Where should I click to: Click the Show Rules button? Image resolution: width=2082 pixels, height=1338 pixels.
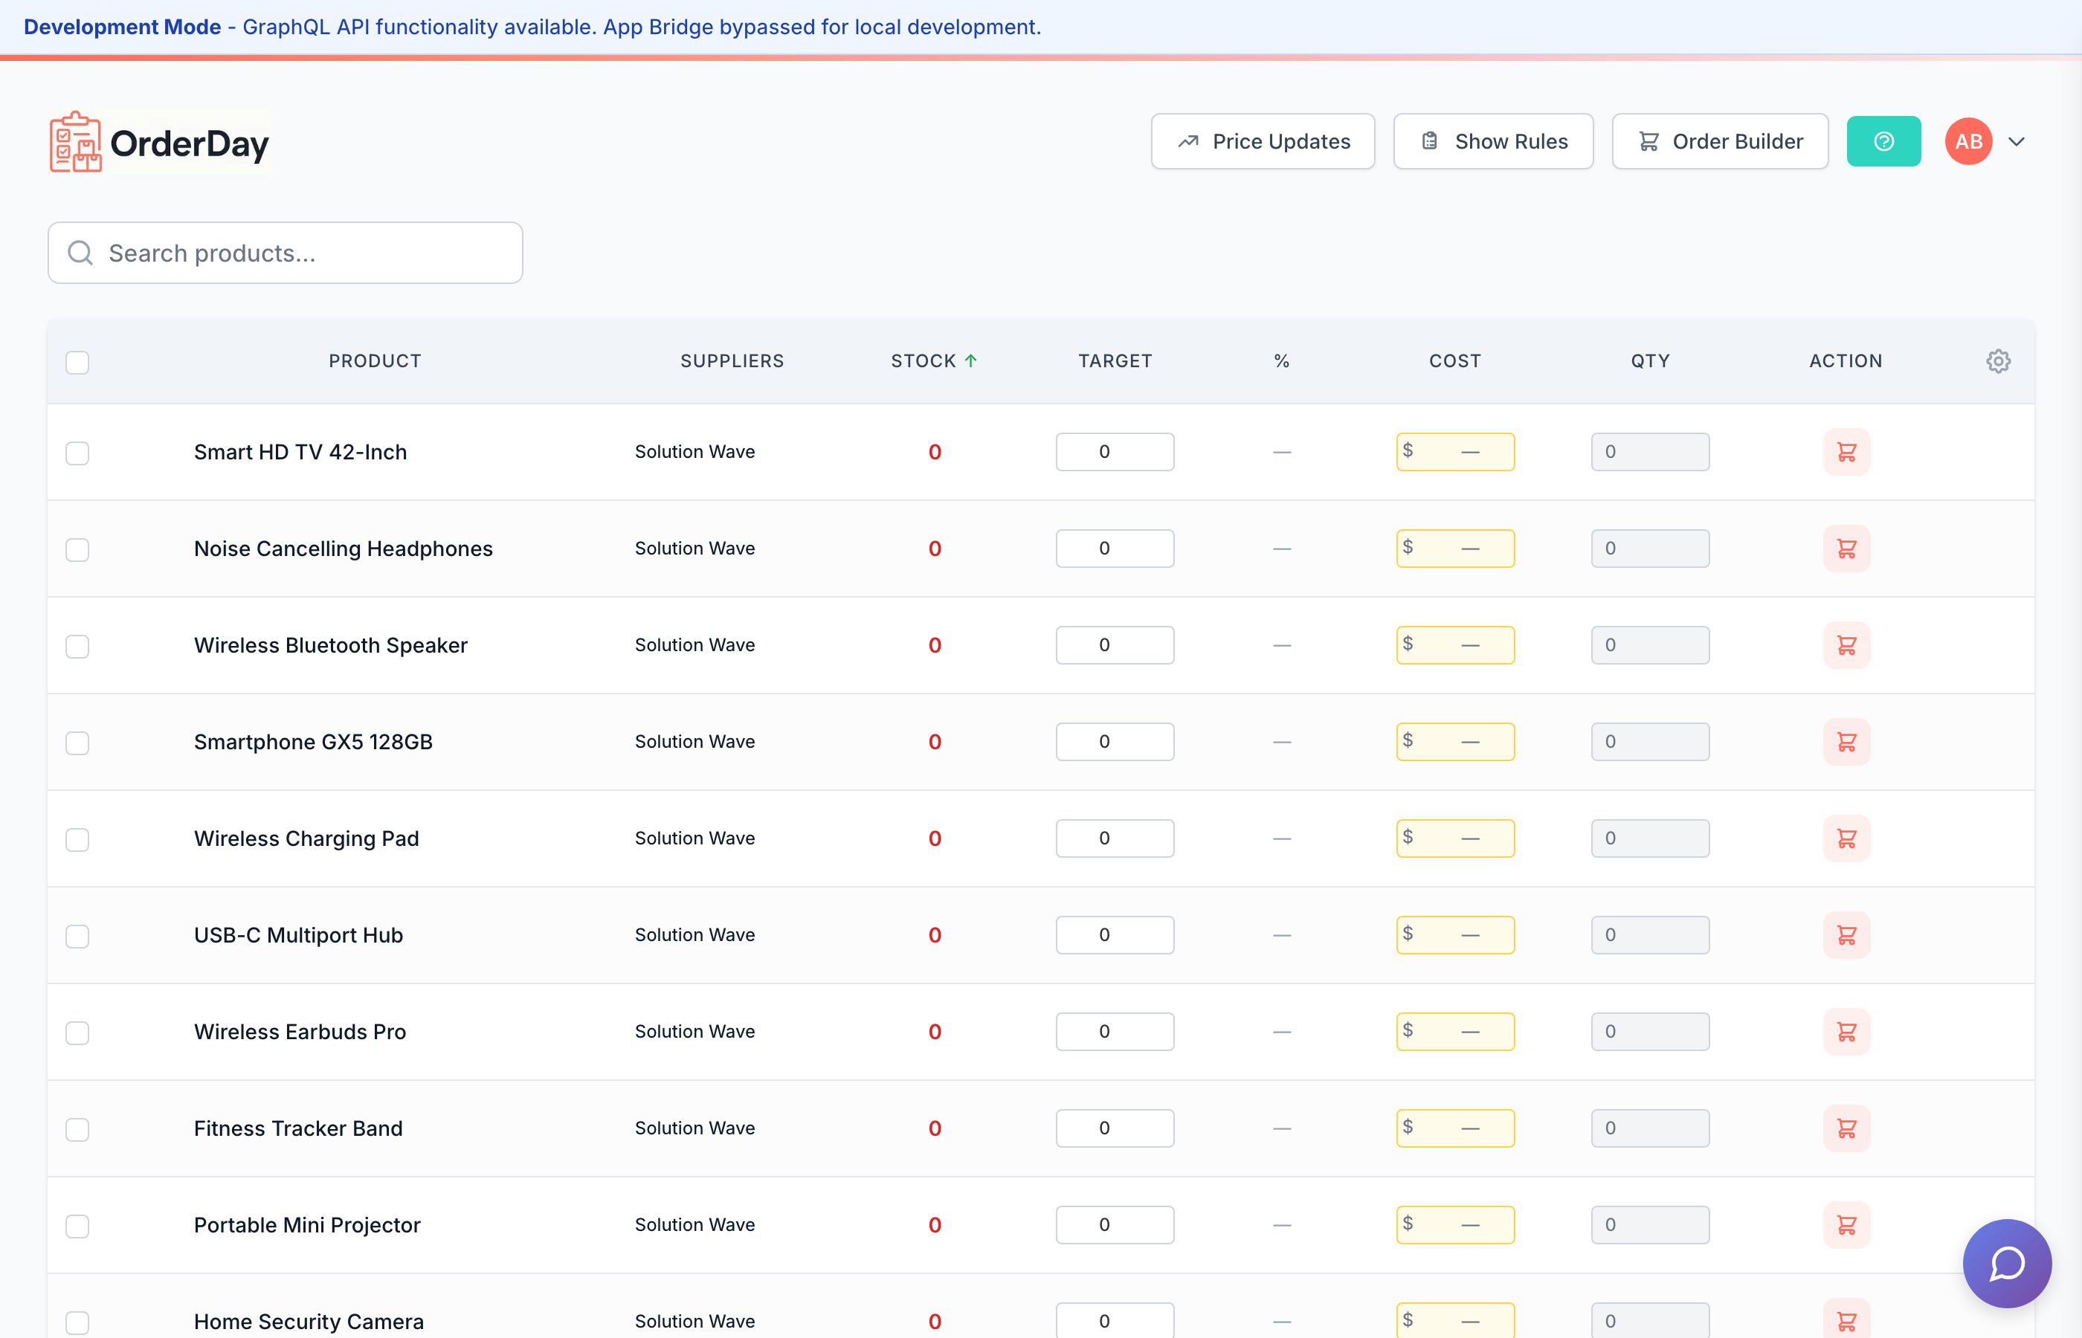tap(1493, 142)
